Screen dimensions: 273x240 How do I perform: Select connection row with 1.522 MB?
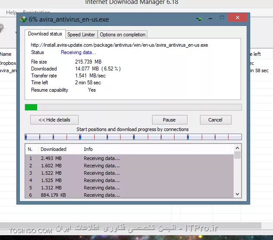click(x=129, y=173)
